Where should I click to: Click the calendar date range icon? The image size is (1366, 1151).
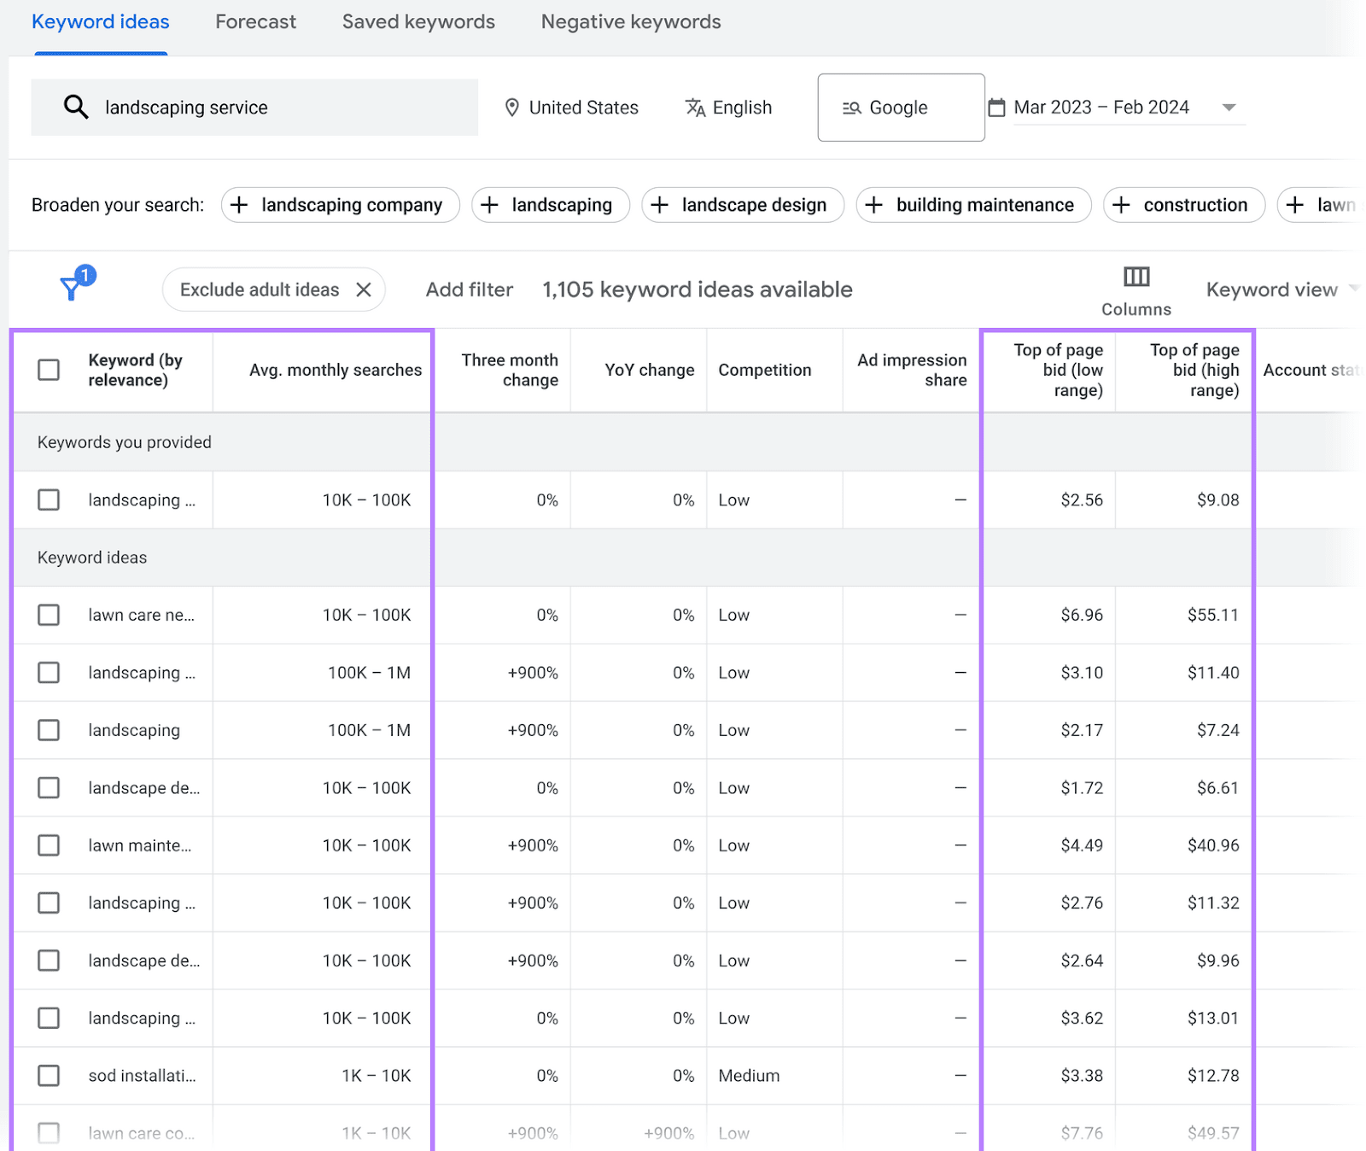coord(996,108)
